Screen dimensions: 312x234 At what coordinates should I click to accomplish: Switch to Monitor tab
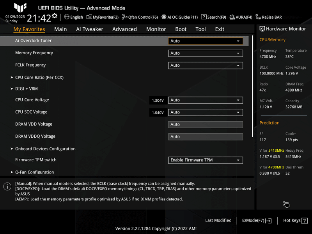pos(156,29)
